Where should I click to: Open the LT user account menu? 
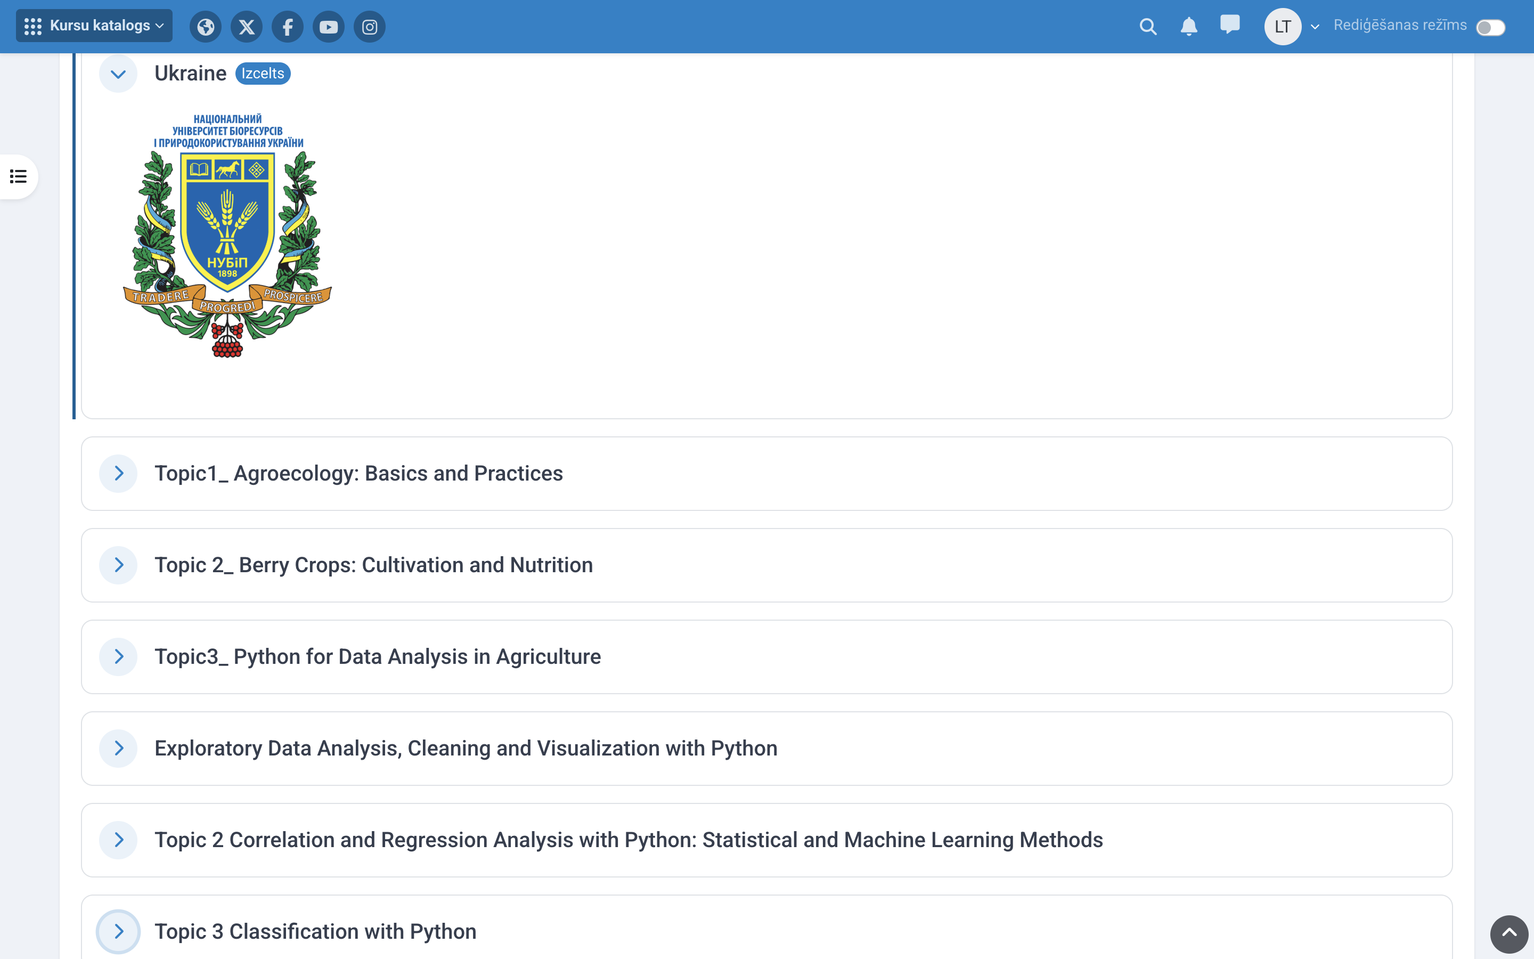[1292, 27]
